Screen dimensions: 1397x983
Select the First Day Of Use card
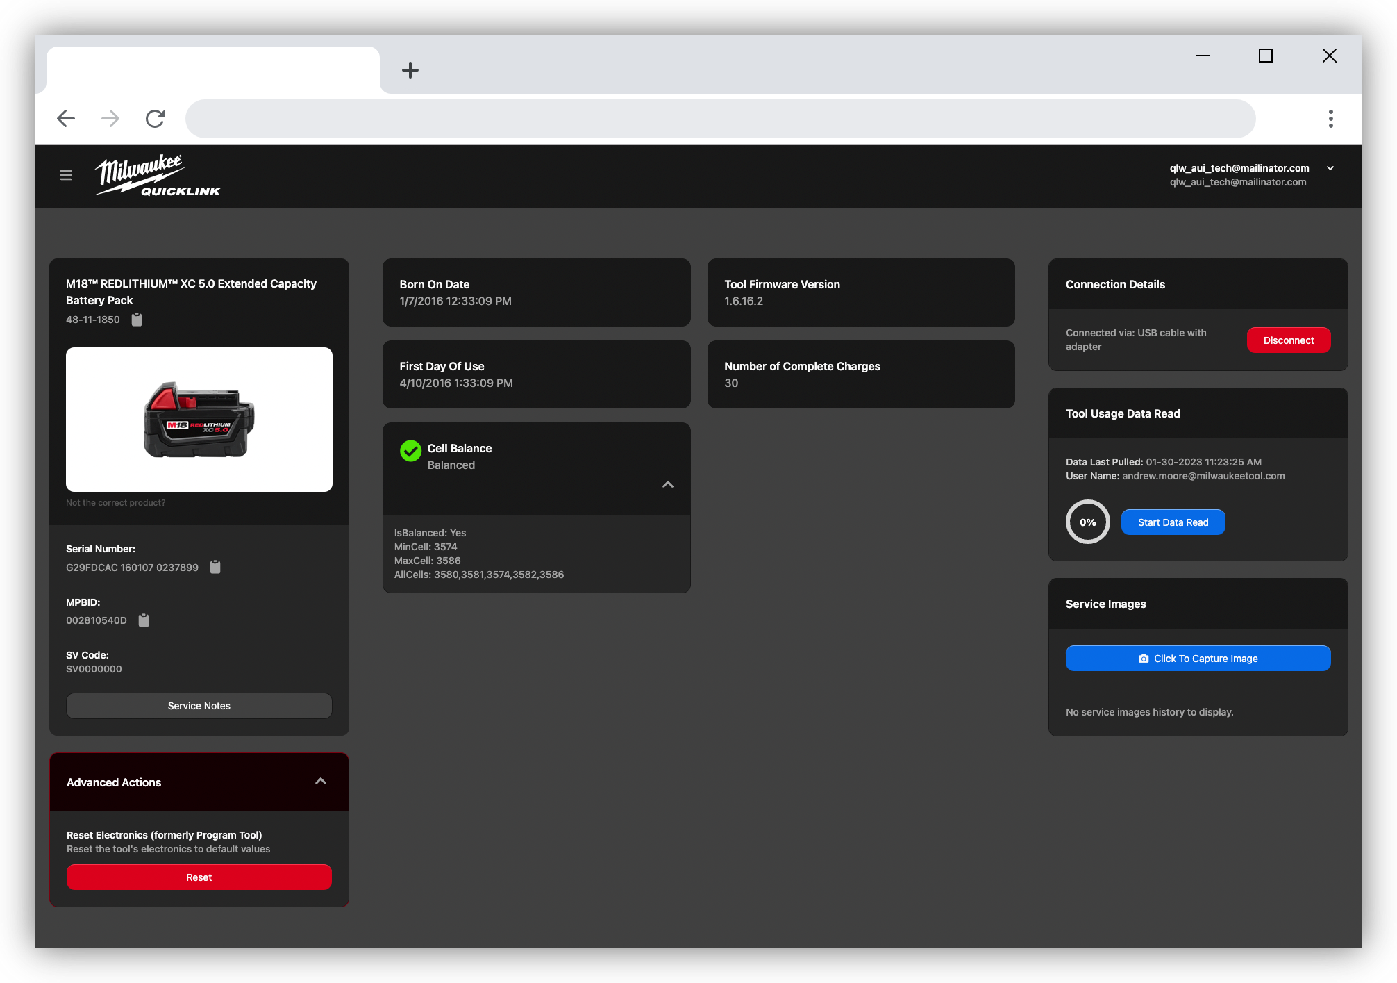[537, 374]
